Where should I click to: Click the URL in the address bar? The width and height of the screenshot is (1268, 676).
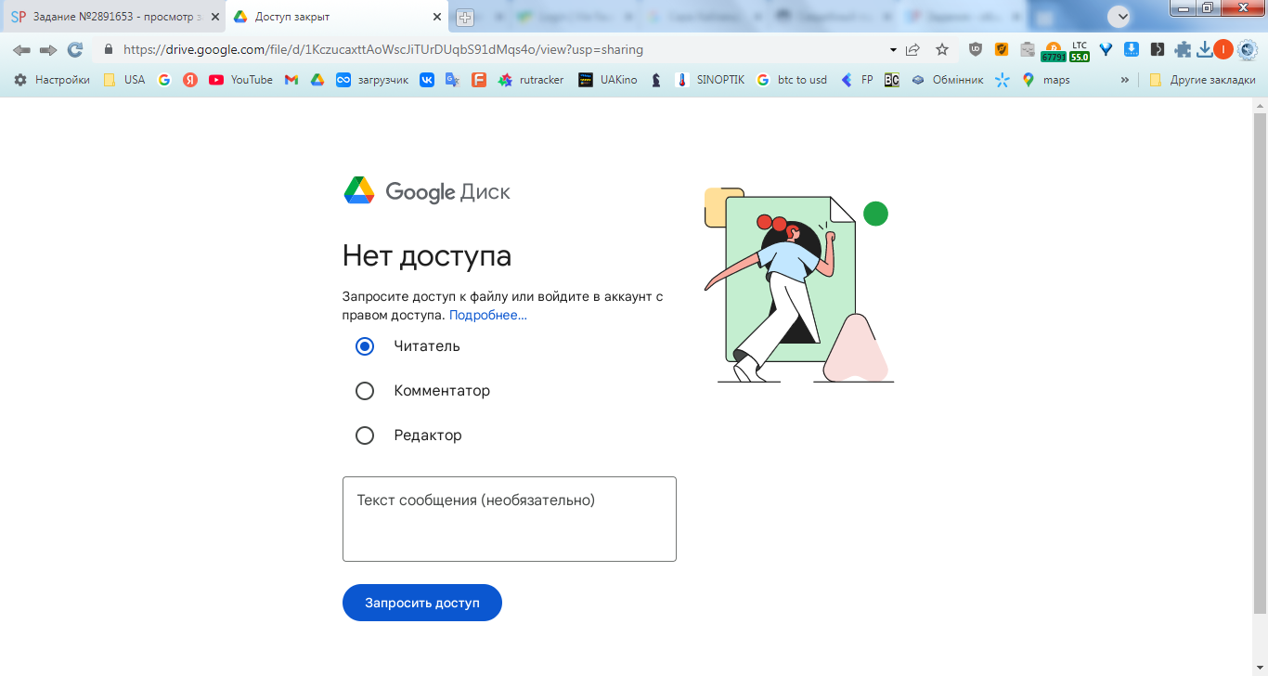coord(383,49)
